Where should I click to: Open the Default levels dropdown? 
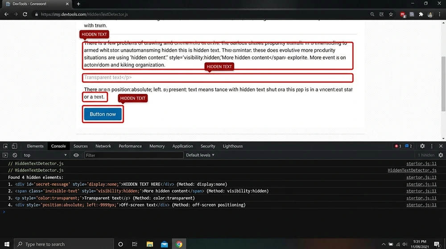click(200, 155)
